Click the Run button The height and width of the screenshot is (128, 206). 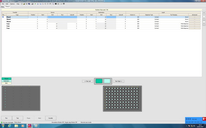[7, 118]
